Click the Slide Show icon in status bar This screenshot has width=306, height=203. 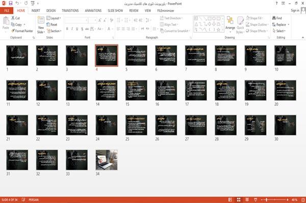256,199
